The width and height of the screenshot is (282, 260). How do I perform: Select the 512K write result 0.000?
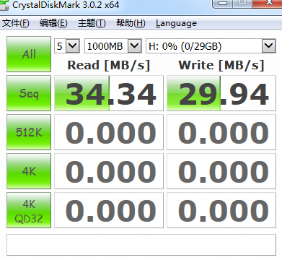tap(221, 132)
